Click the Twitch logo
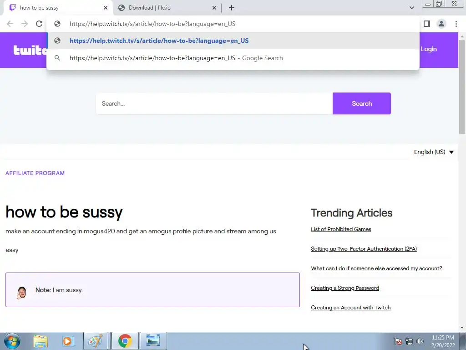The width and height of the screenshot is (466, 350). click(30, 50)
